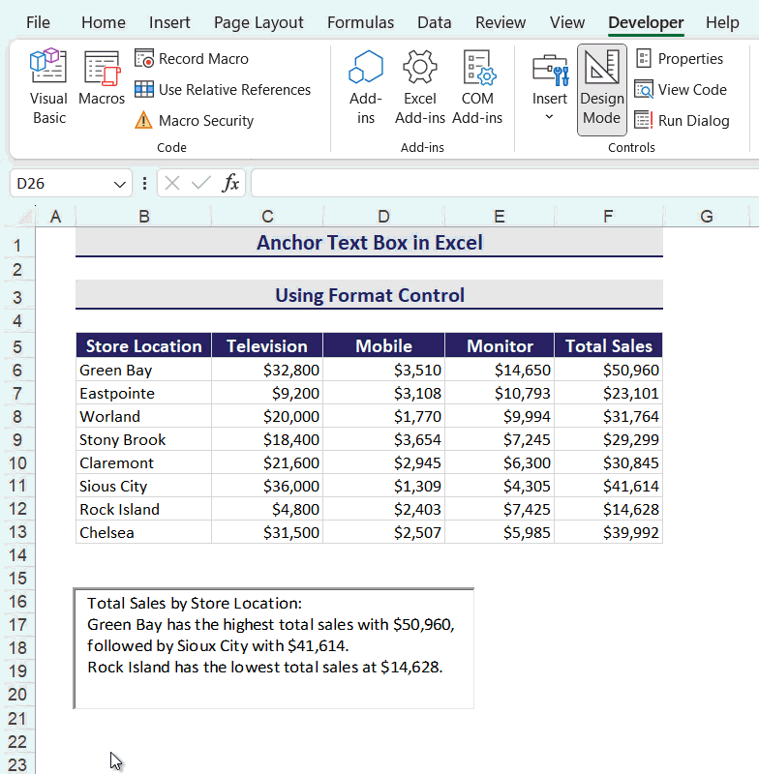Image resolution: width=759 pixels, height=774 pixels.
Task: Click the formula bar resize dots handle
Action: (x=144, y=184)
